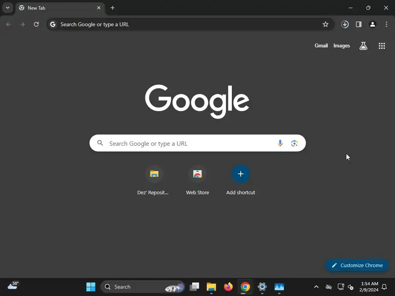This screenshot has width=395, height=296.
Task: Open File Explorer from the taskbar
Action: coord(211,287)
